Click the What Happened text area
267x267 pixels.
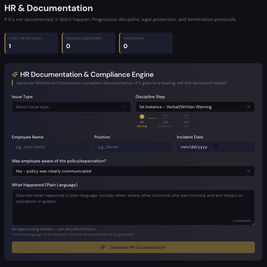133,208
